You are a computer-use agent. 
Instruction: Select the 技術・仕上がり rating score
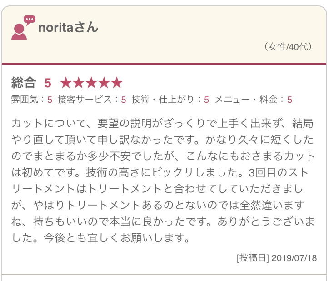tap(206, 100)
